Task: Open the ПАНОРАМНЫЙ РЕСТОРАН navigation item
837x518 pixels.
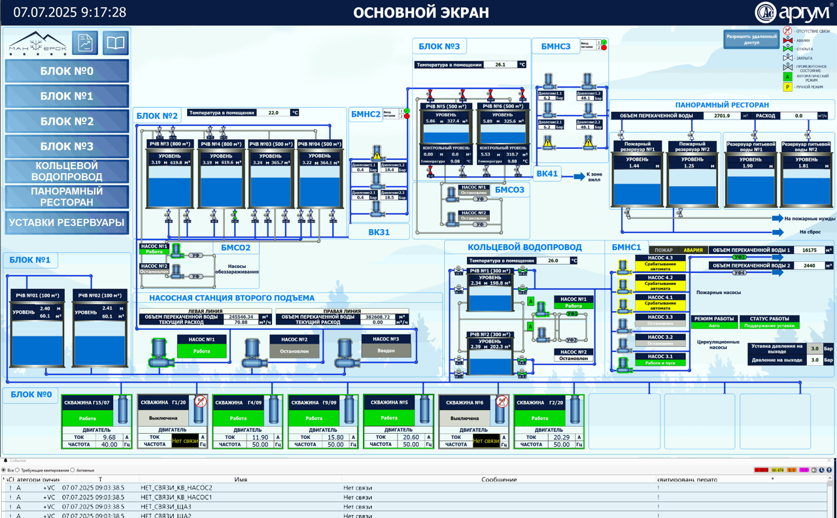Action: [x=67, y=197]
